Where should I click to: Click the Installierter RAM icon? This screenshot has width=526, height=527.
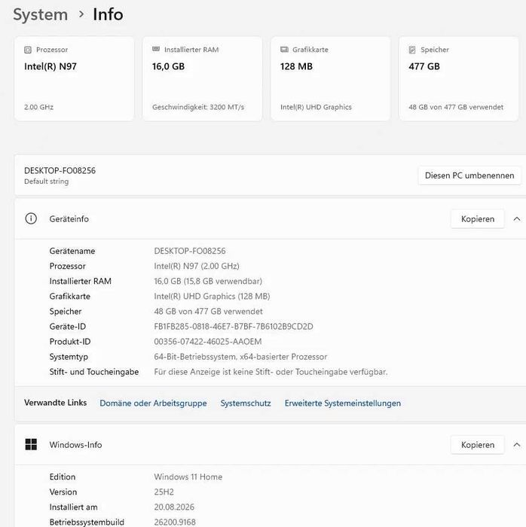[156, 49]
